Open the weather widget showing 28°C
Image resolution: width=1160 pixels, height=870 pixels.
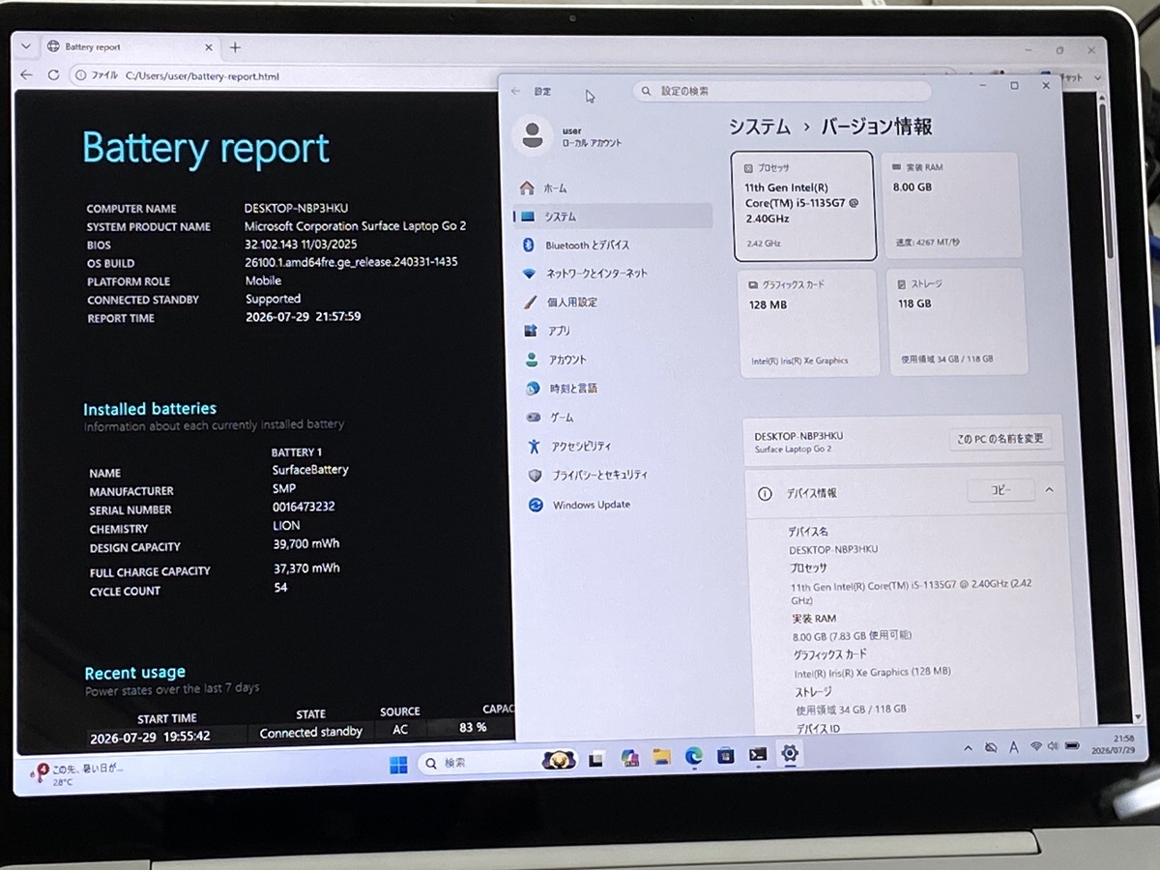[x=77, y=773]
